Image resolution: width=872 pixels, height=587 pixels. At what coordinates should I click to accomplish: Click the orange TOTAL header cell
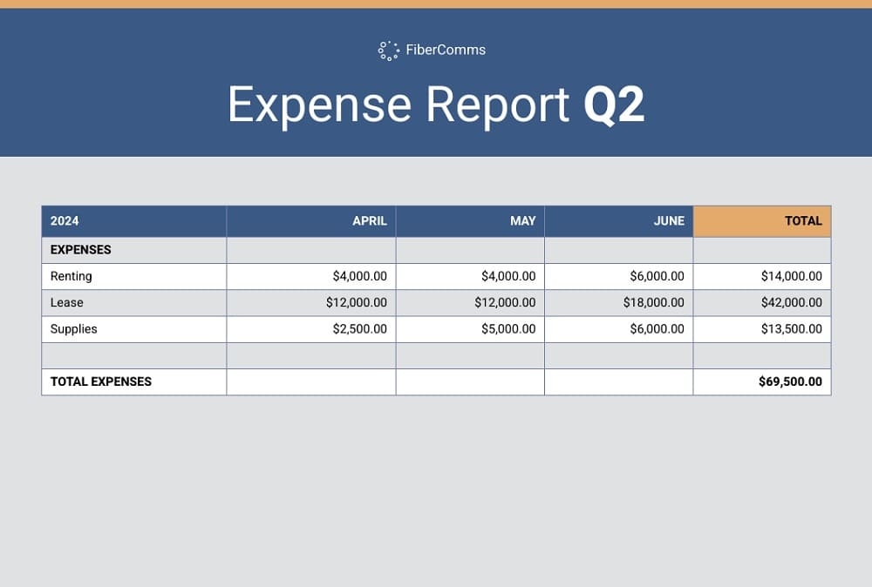802,221
